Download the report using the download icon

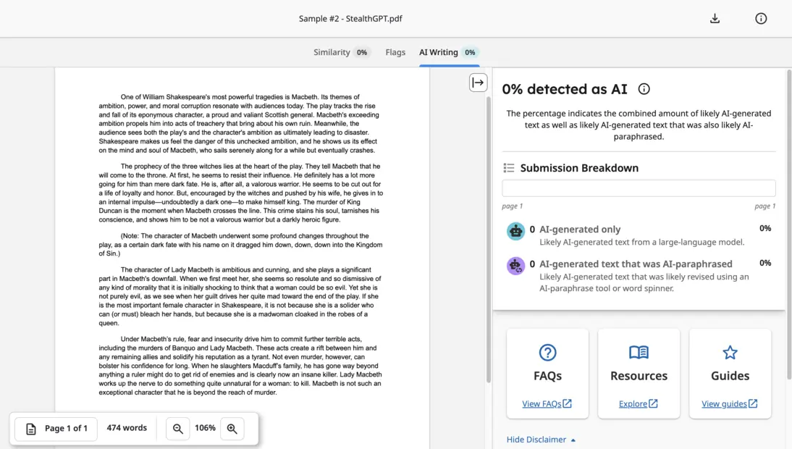point(715,19)
